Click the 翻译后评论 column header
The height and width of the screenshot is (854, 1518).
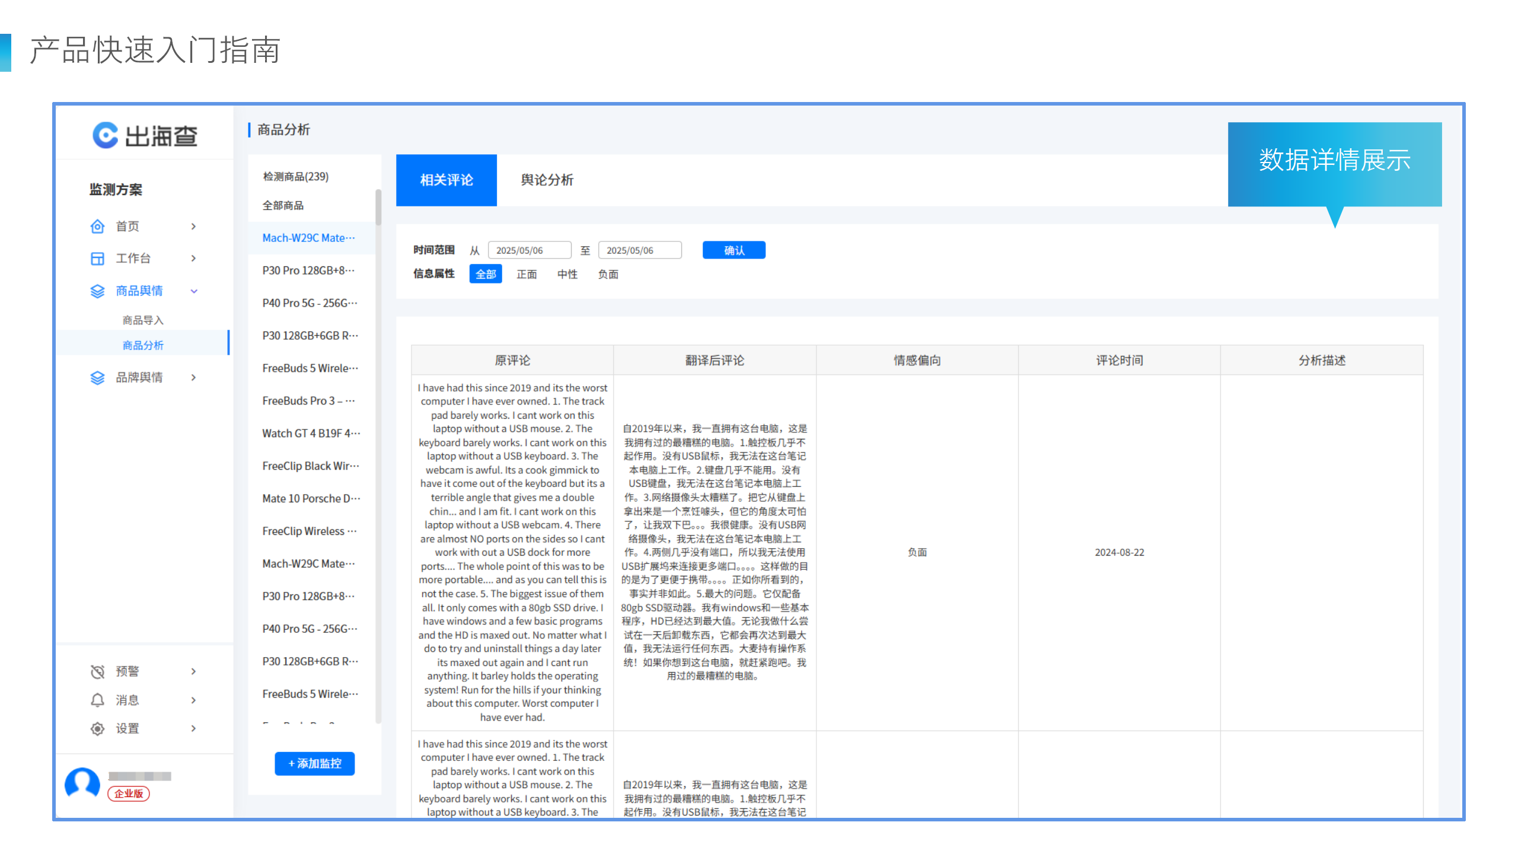click(715, 361)
